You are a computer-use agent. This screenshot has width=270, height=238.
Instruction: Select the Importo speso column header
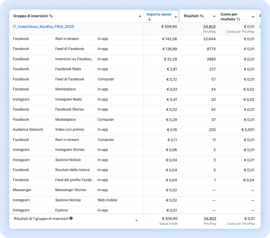(159, 14)
